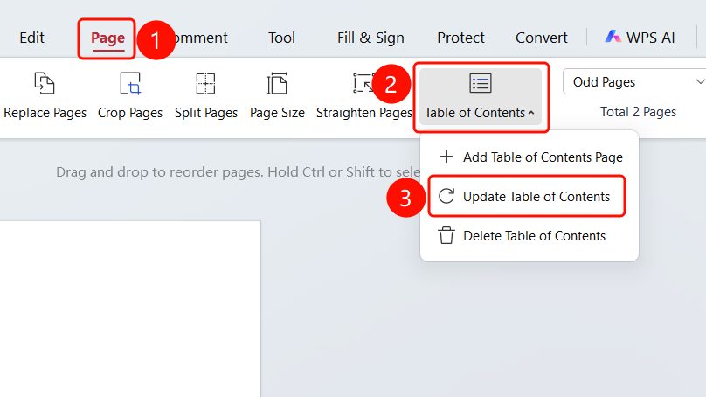Click the drag and drop reorder hint text
Image resolution: width=706 pixels, height=397 pixels.
tap(239, 172)
